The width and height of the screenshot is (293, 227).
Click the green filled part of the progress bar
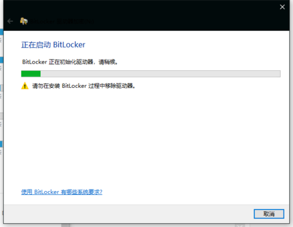click(31, 74)
